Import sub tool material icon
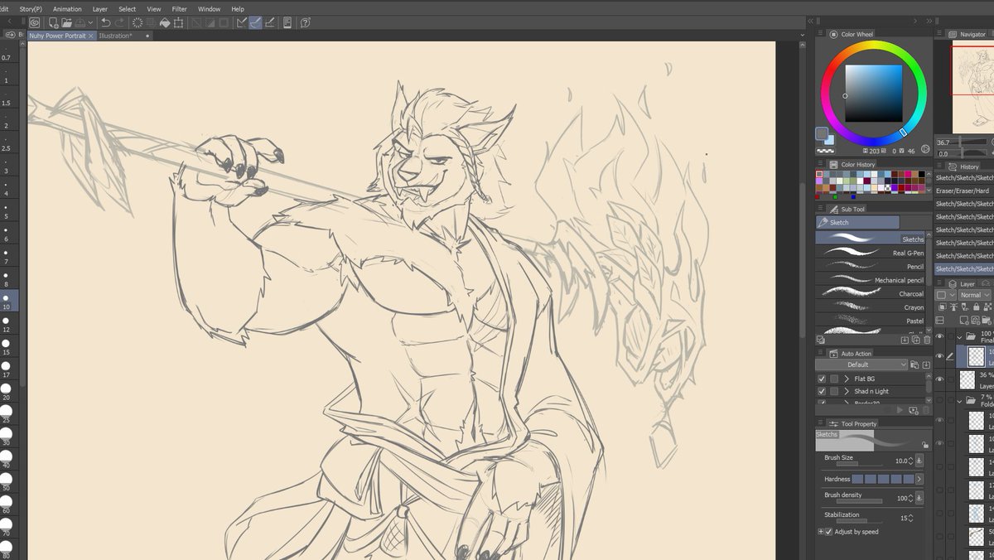This screenshot has height=560, width=994. (x=905, y=340)
